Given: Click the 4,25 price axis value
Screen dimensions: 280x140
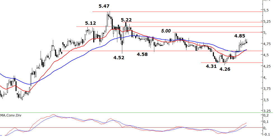Looking at the screenshot, I should point(267,66).
